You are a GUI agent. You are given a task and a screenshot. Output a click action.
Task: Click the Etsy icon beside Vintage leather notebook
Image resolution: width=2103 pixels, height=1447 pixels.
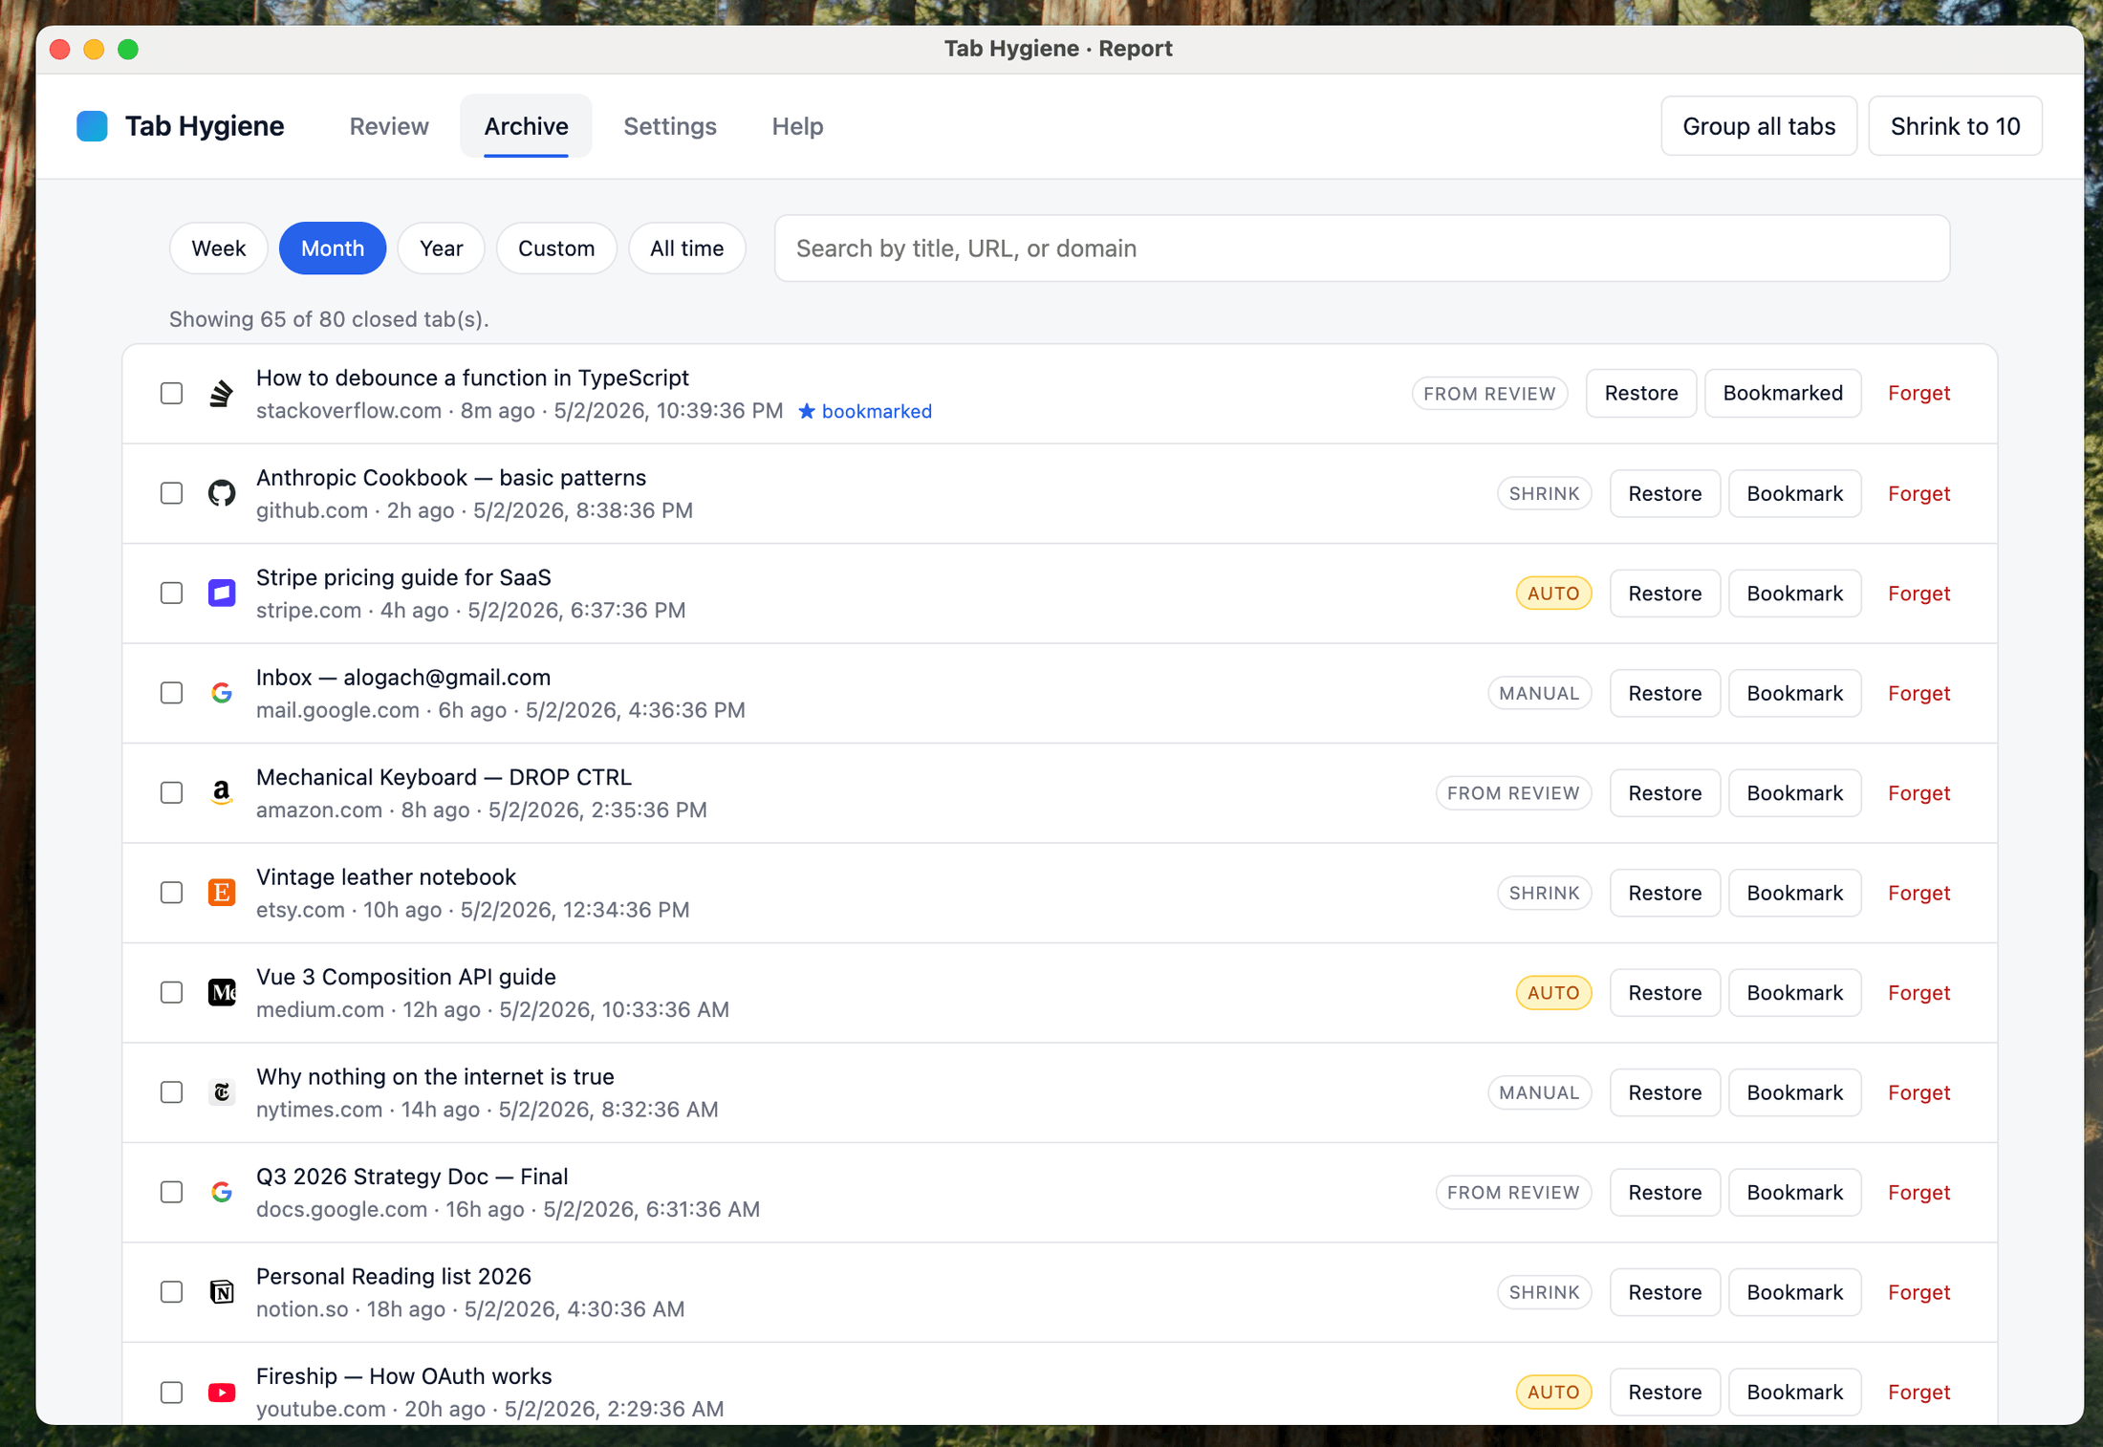[x=222, y=893]
